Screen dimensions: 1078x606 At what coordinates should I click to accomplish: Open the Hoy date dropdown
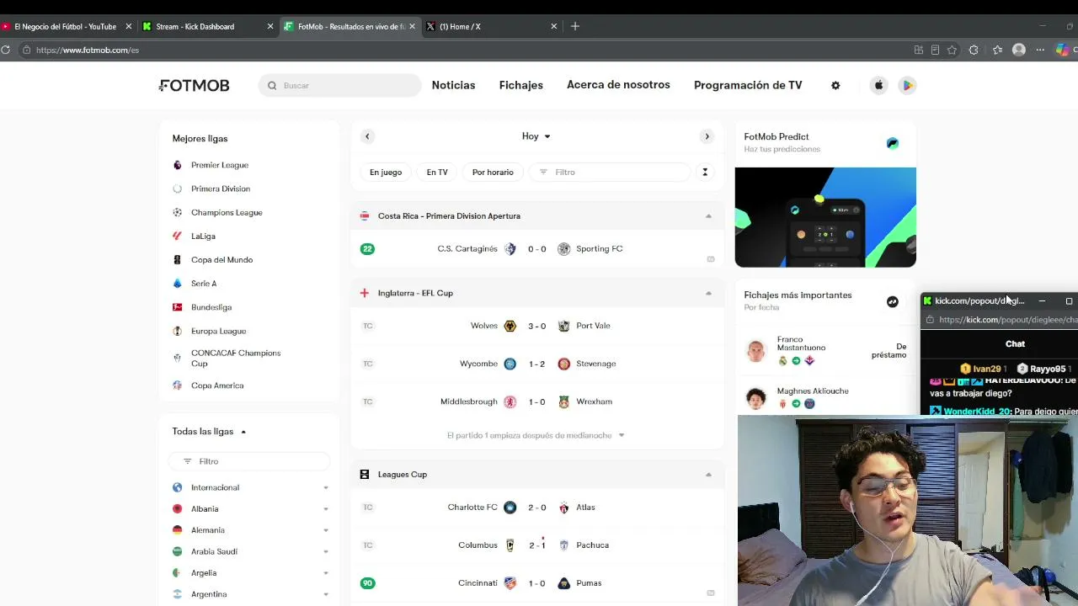point(536,136)
